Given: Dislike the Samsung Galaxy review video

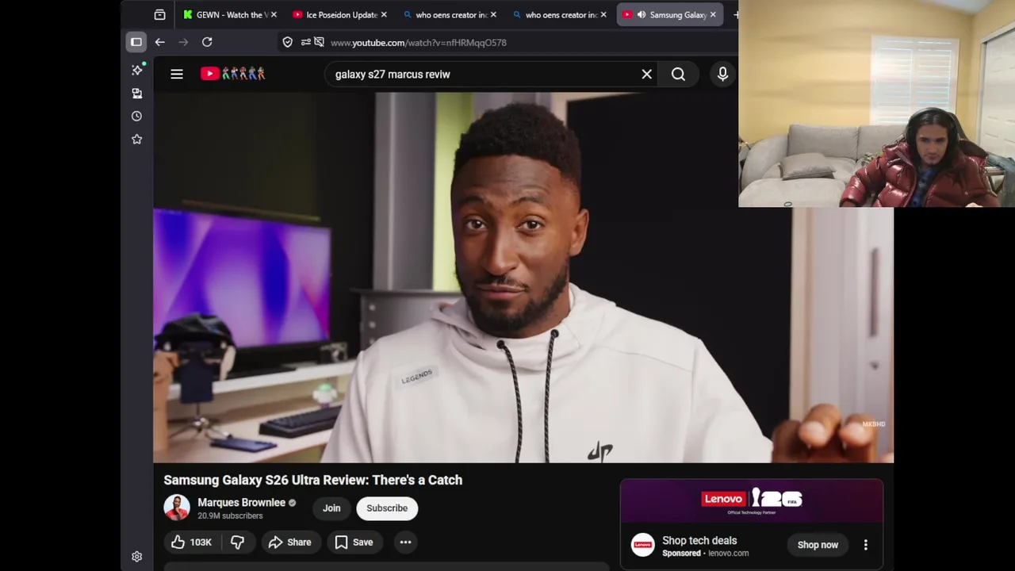Looking at the screenshot, I should click(x=237, y=542).
